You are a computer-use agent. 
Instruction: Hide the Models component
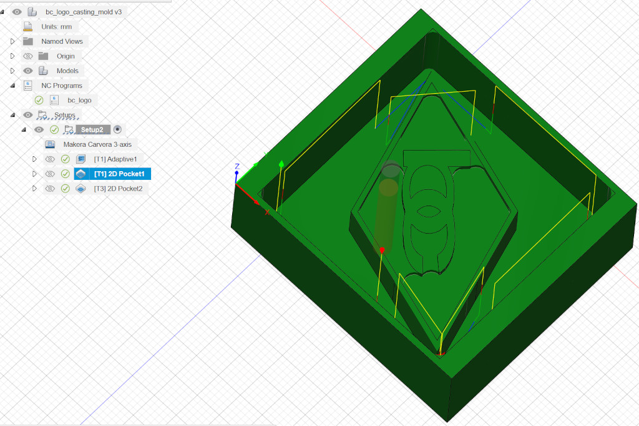pyautogui.click(x=27, y=71)
